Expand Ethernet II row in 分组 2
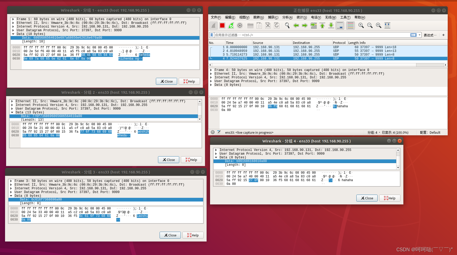This screenshot has width=457, height=255. coord(12,101)
